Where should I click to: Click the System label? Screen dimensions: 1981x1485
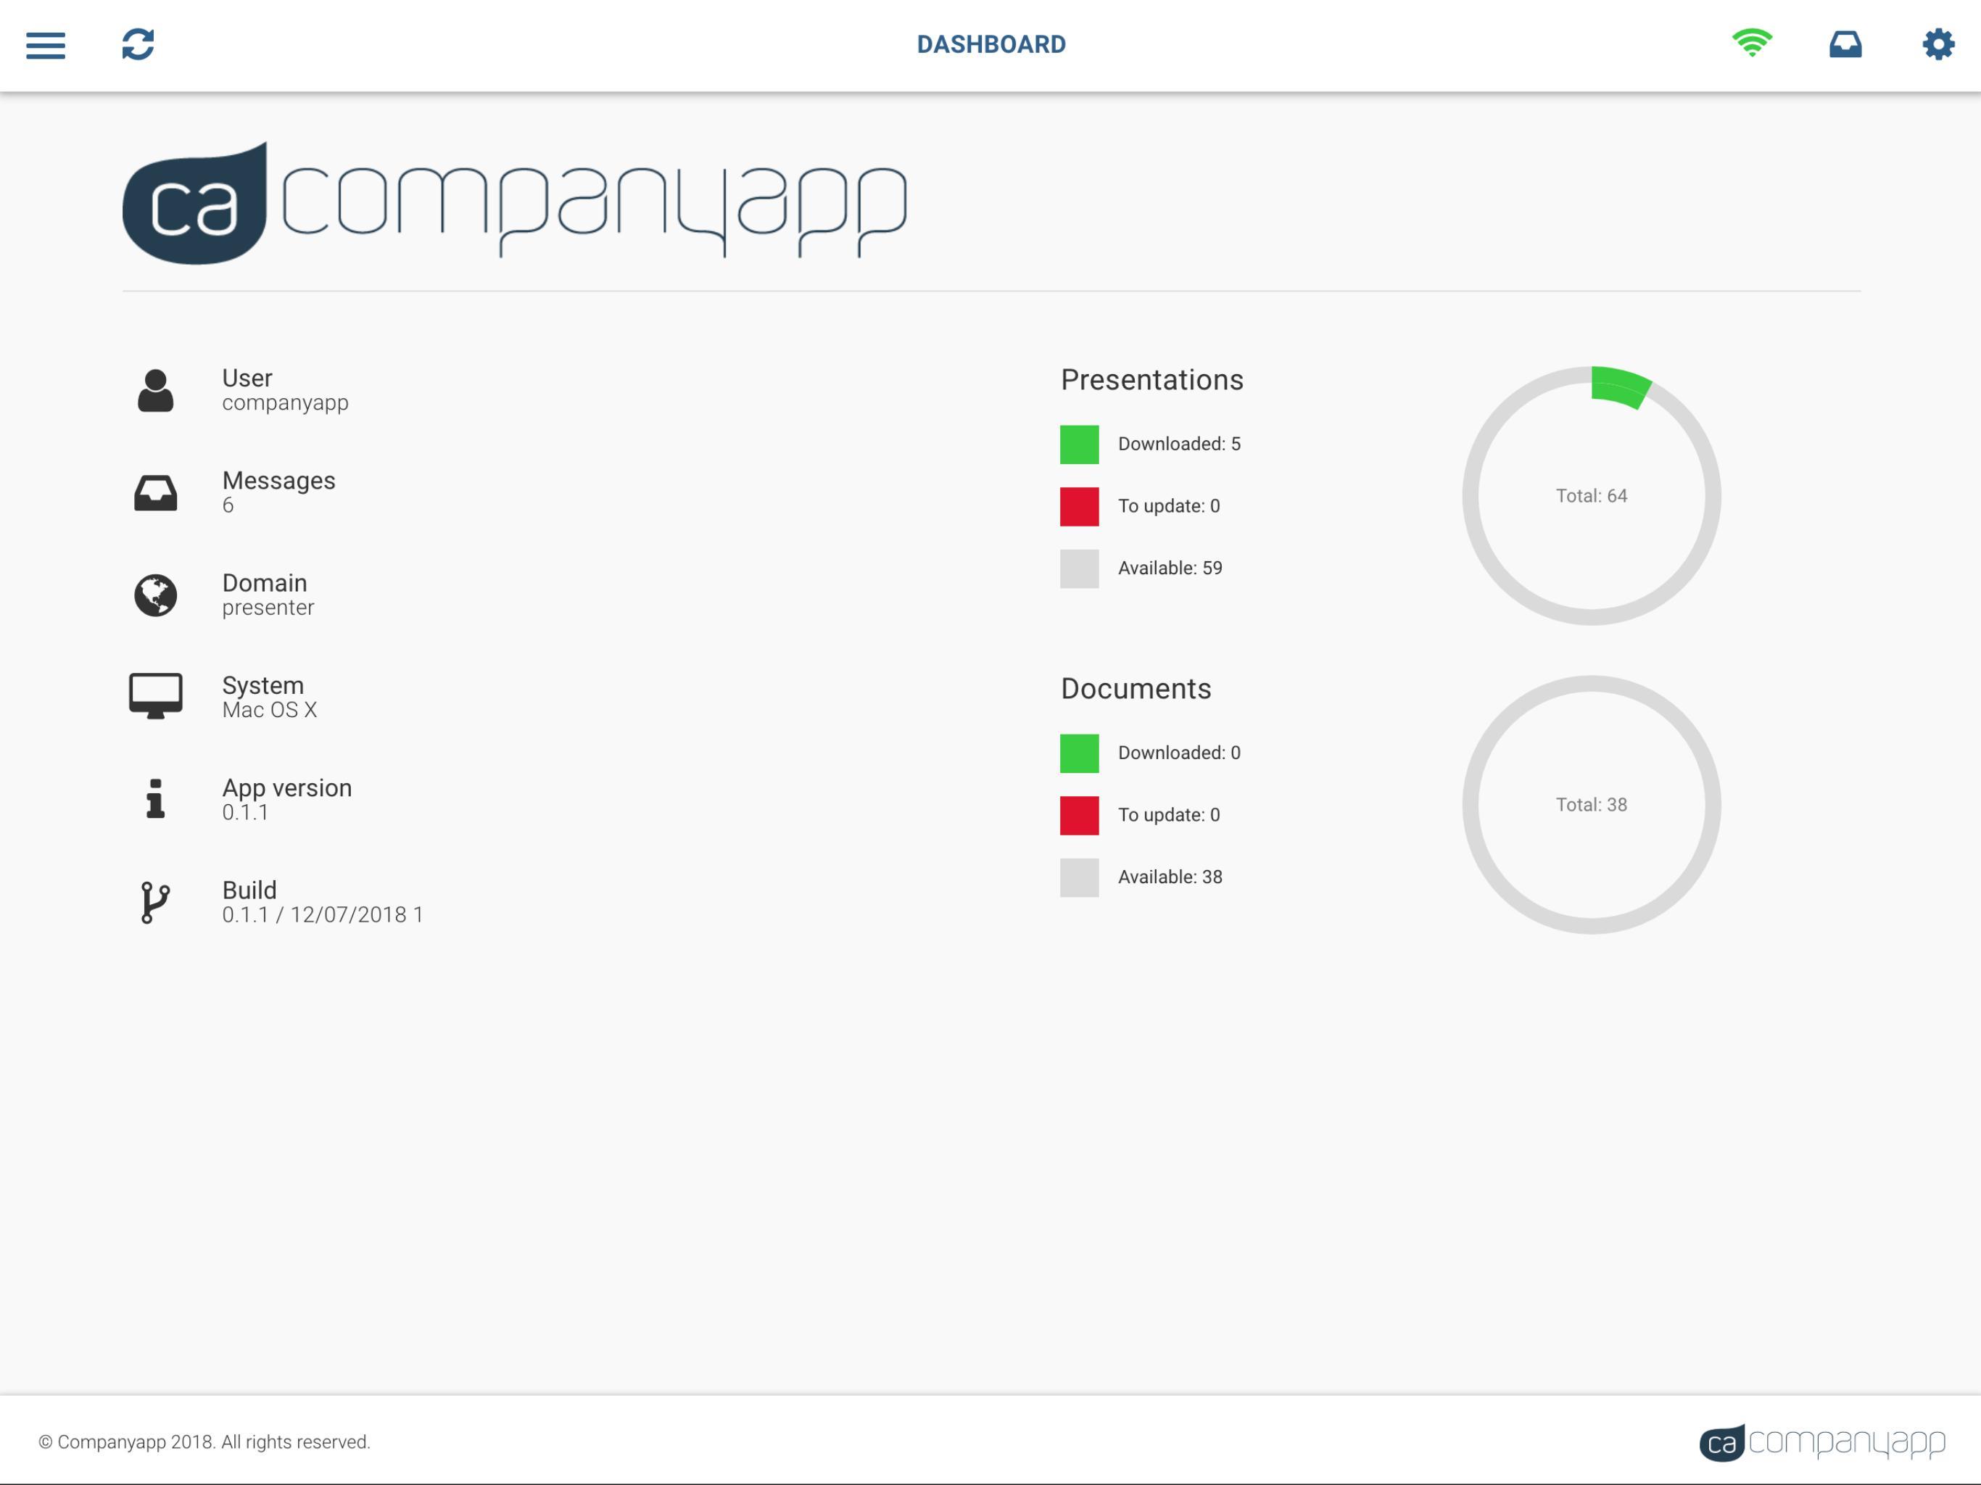coord(262,686)
